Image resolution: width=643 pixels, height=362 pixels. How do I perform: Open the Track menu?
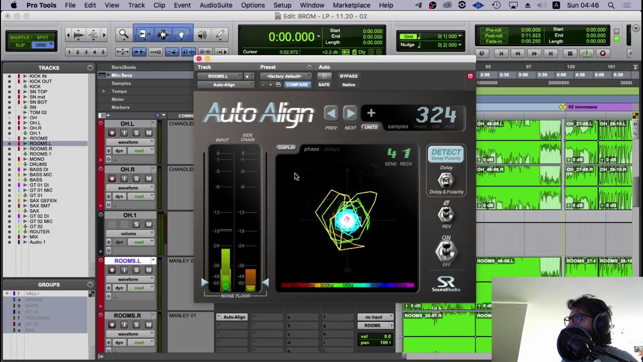click(x=136, y=5)
